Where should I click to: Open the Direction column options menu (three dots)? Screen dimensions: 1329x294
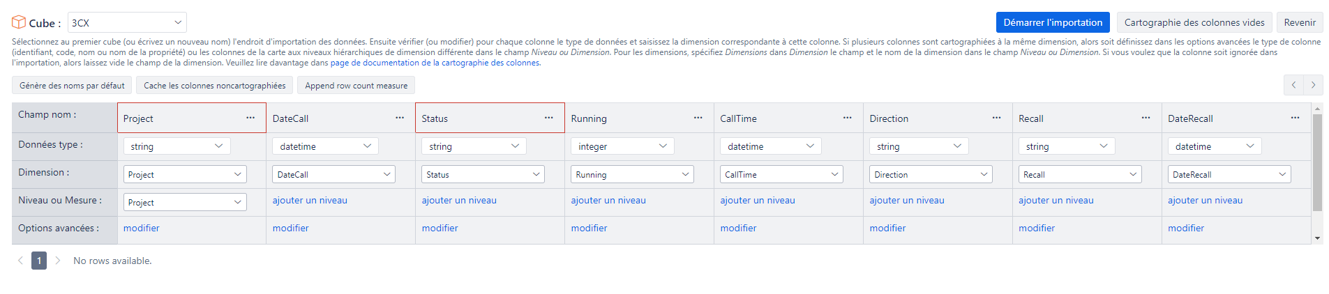[x=997, y=118]
